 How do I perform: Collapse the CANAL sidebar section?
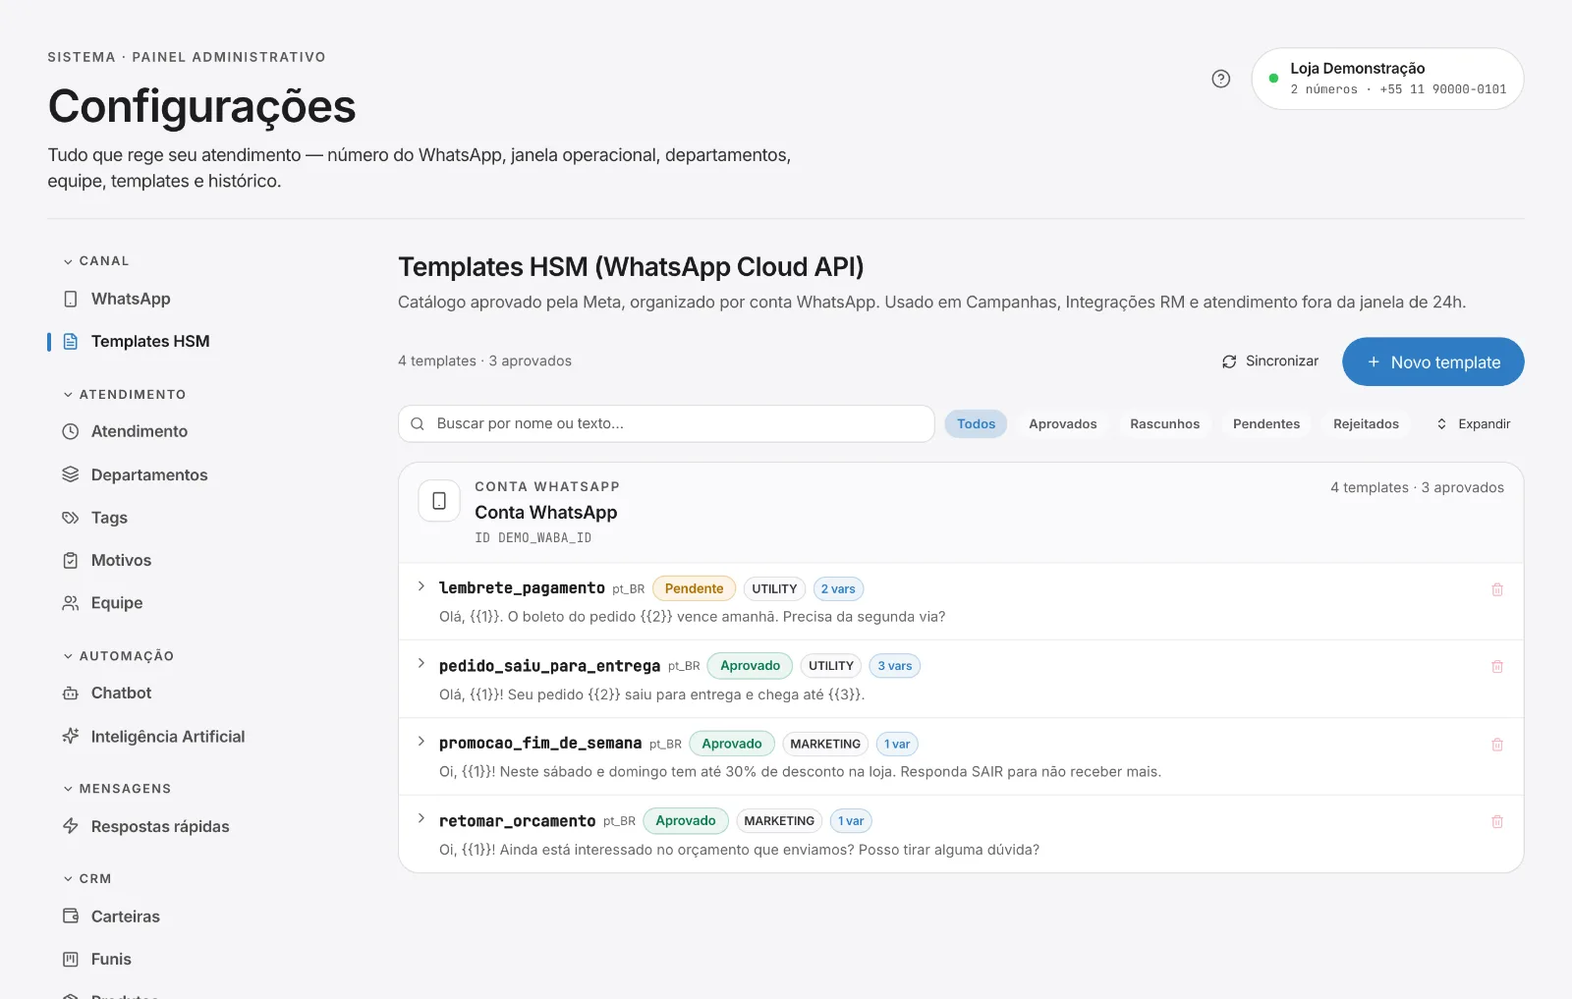point(96,261)
